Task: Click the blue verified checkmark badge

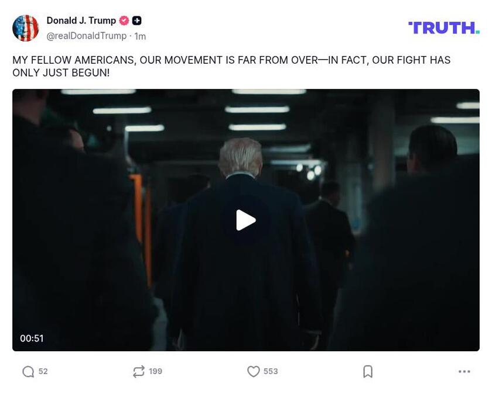Action: (124, 20)
